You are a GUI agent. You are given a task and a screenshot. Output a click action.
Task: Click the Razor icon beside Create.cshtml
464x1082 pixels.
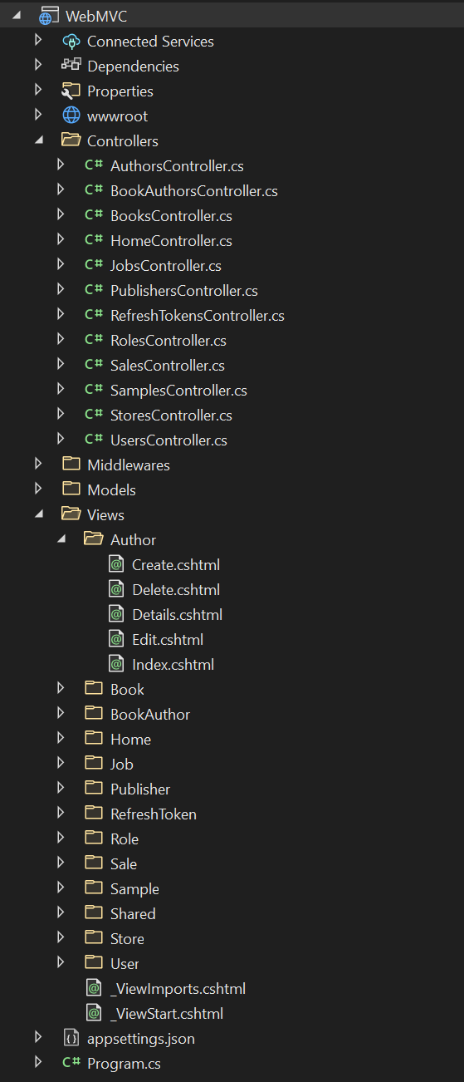click(x=117, y=564)
